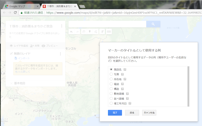
Task: Click the help icon next to 延べ面積
Action: pos(127,99)
